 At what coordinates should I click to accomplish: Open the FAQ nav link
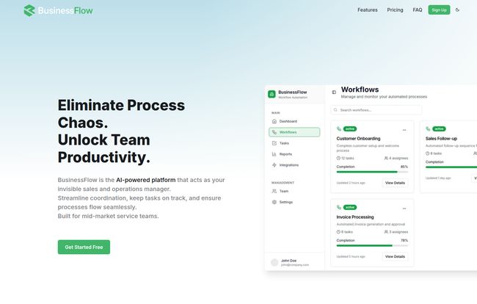tap(418, 10)
